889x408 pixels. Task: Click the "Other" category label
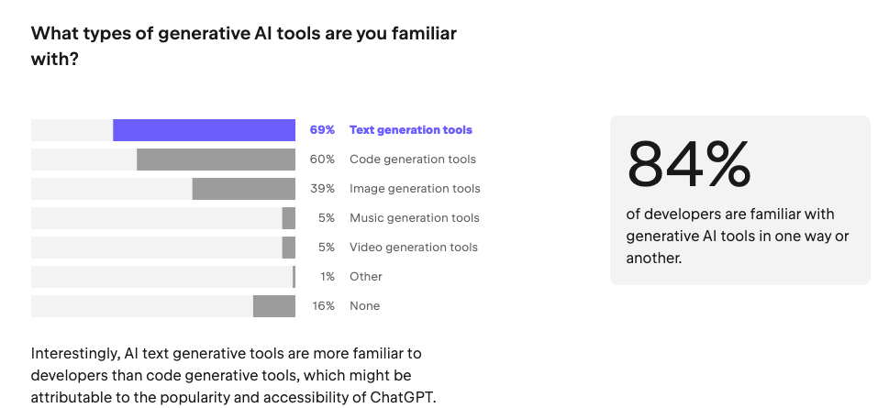pyautogui.click(x=366, y=277)
